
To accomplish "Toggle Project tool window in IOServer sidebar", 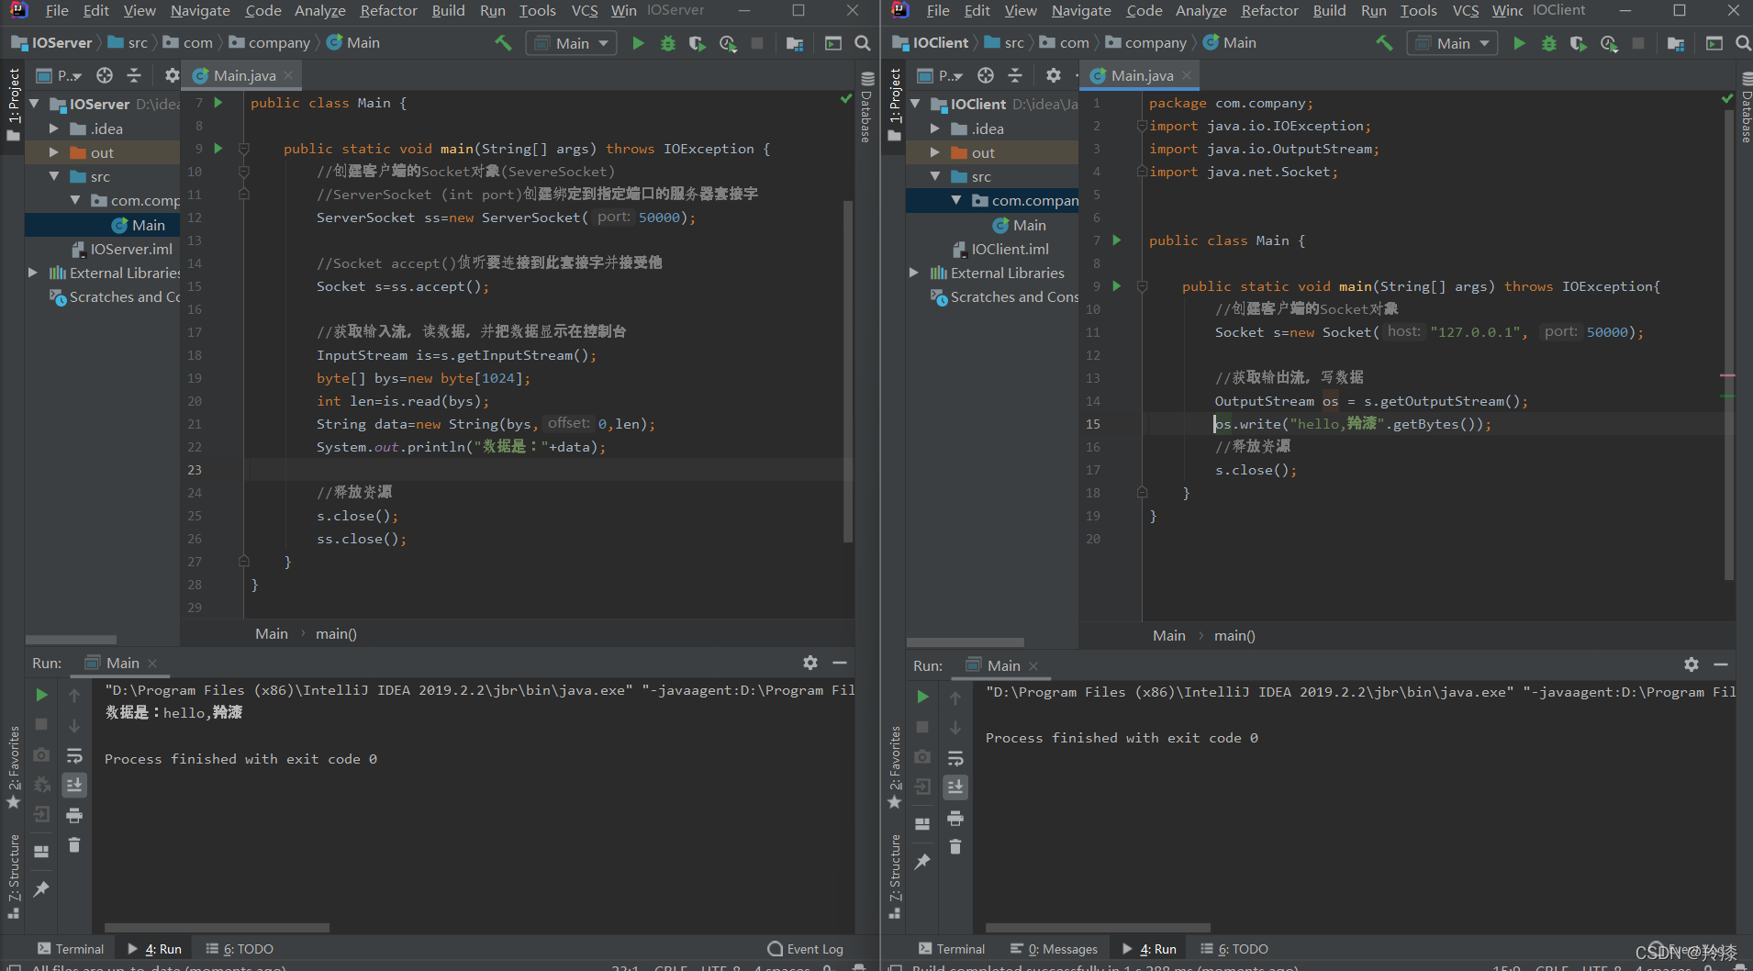I will coord(13,104).
